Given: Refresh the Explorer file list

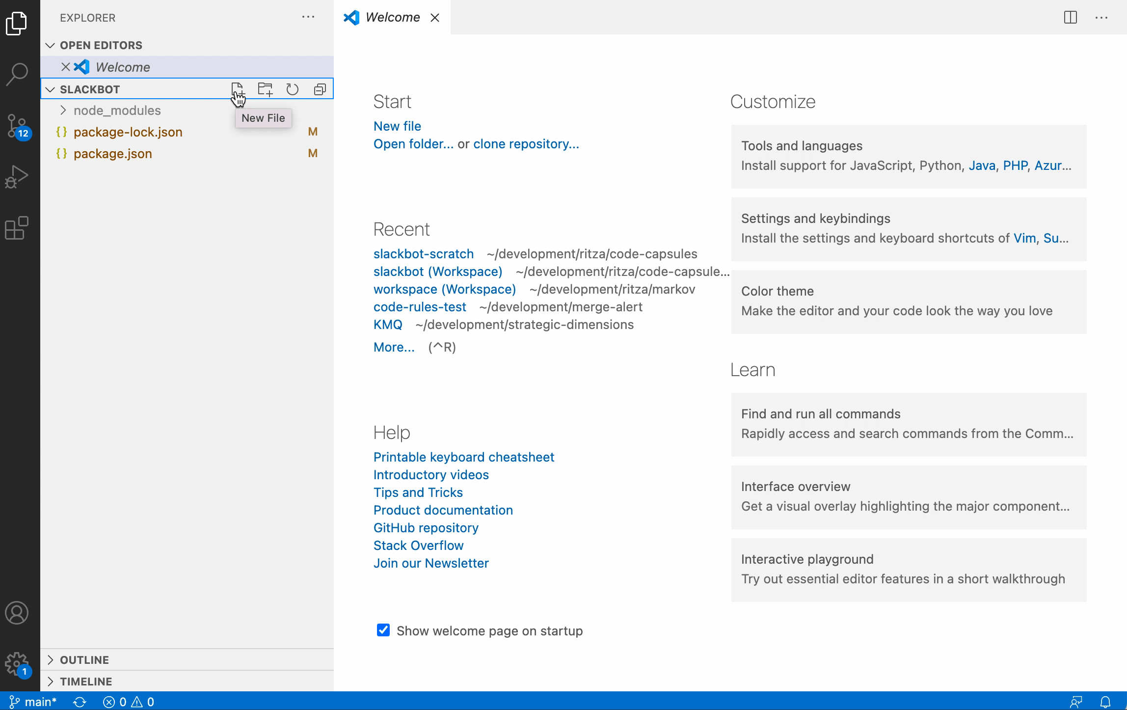Looking at the screenshot, I should [293, 89].
